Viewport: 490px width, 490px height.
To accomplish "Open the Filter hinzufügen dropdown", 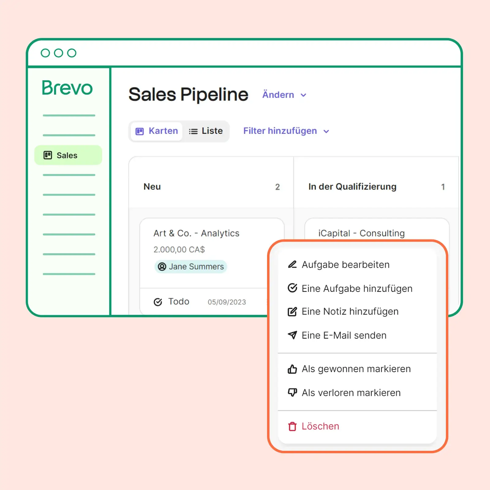I will 280,131.
